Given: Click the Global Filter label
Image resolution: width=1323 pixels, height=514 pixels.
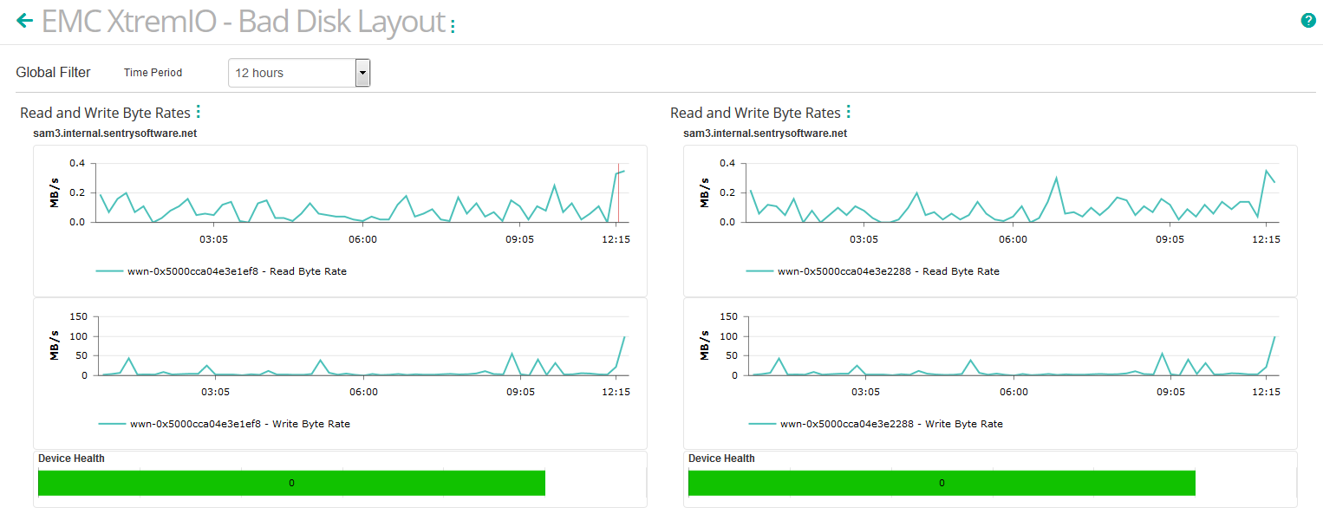Looking at the screenshot, I should pos(53,73).
